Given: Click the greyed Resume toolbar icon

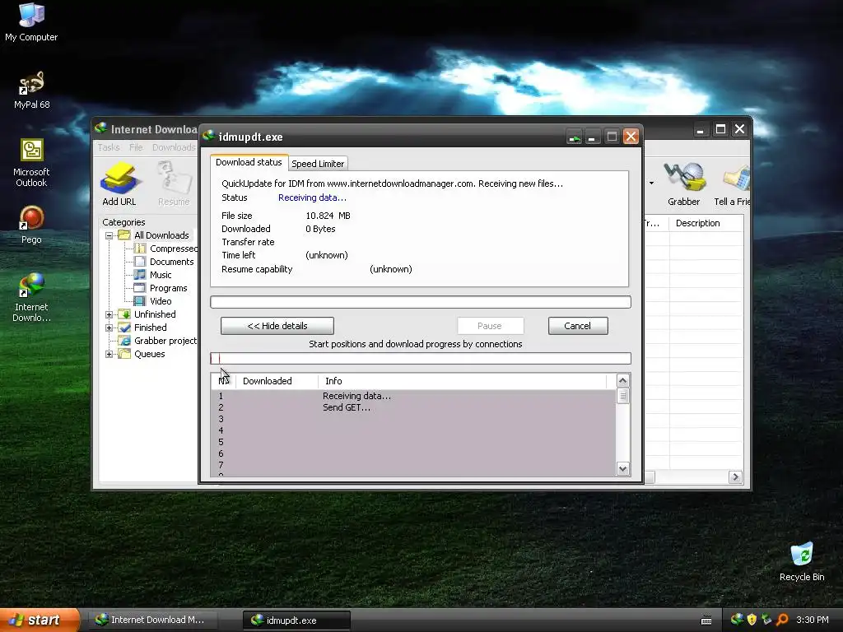Looking at the screenshot, I should (174, 184).
